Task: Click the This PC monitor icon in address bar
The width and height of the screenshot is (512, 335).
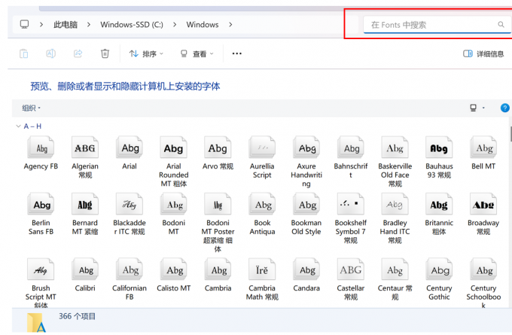Action: pos(25,25)
